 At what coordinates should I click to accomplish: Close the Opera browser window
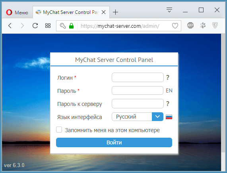pos(217,10)
